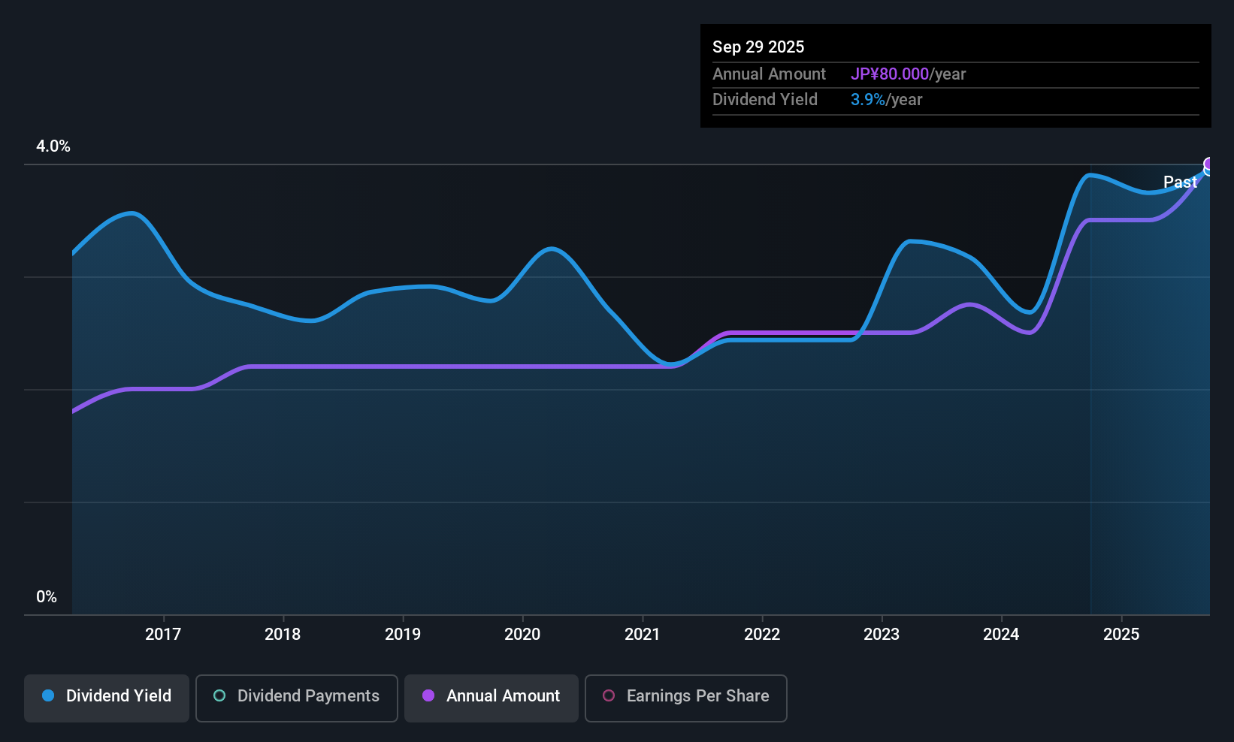The width and height of the screenshot is (1234, 742).
Task: Click the 0% y-axis label
Action: pyautogui.click(x=47, y=597)
